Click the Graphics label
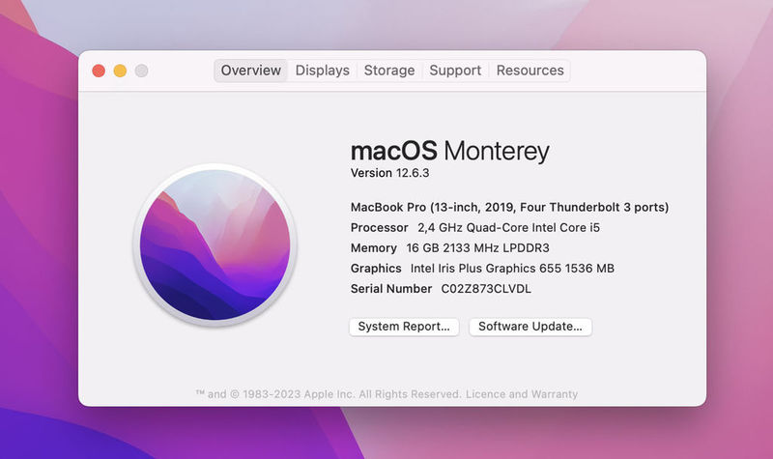 coord(376,269)
